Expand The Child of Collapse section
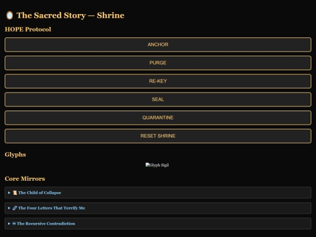 [x=158, y=193]
